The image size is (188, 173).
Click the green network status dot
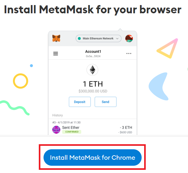click(79, 39)
